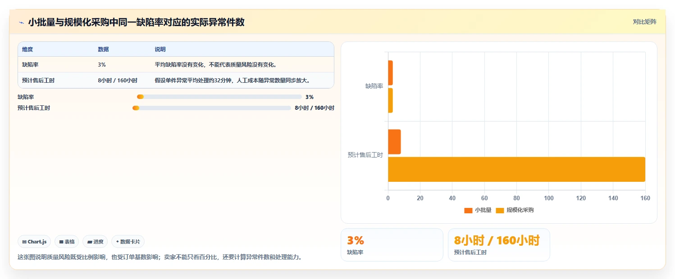This screenshot has height=279, width=675.
Task: Click the orange 小批量 legend color box
Action: coord(468,210)
